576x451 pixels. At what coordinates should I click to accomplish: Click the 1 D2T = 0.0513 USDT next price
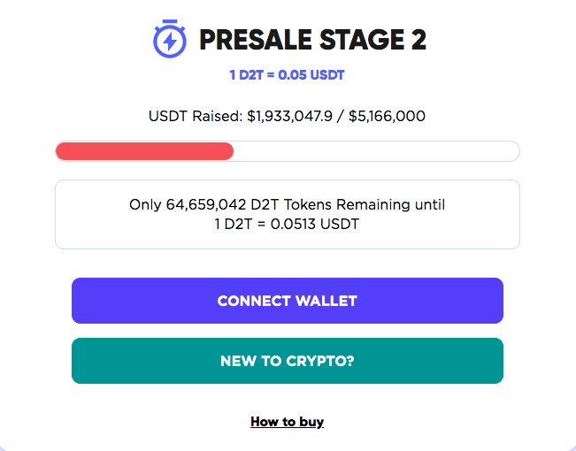pyautogui.click(x=287, y=224)
